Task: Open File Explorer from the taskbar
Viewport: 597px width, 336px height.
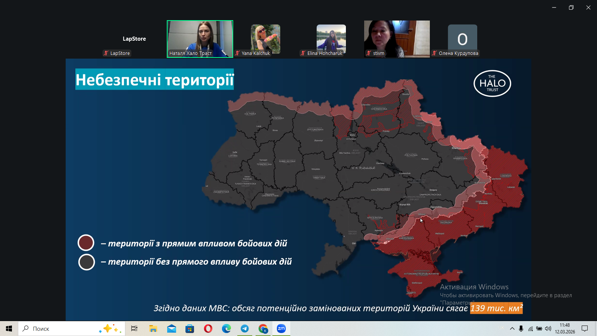Action: [153, 329]
